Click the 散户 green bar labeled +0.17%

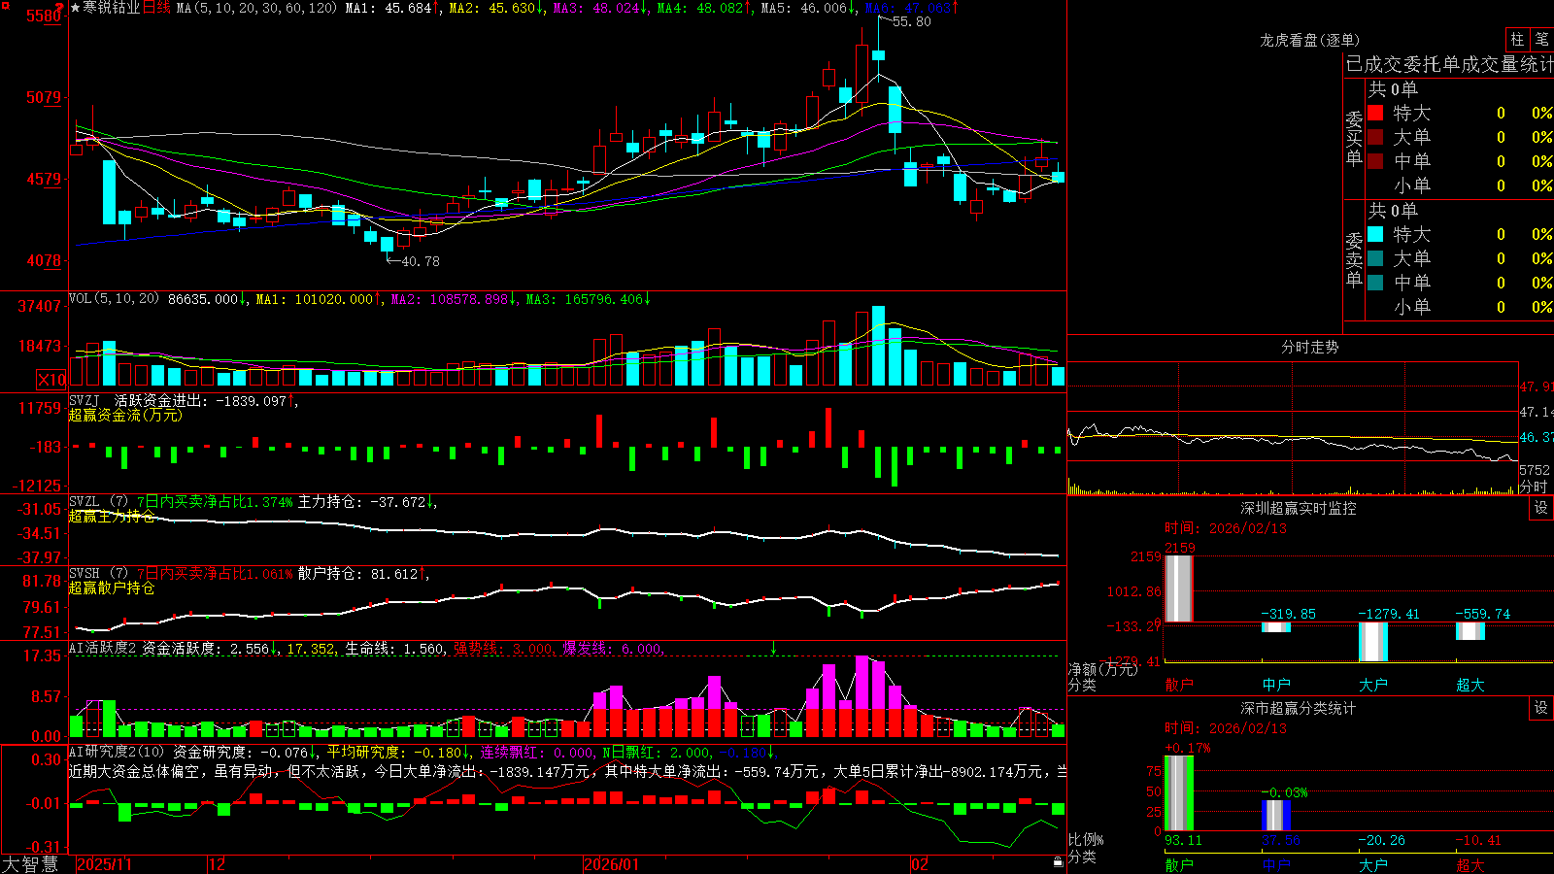pos(1179,793)
